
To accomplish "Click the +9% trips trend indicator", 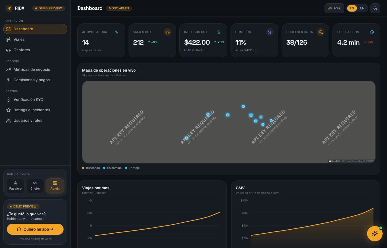I will click(153, 42).
